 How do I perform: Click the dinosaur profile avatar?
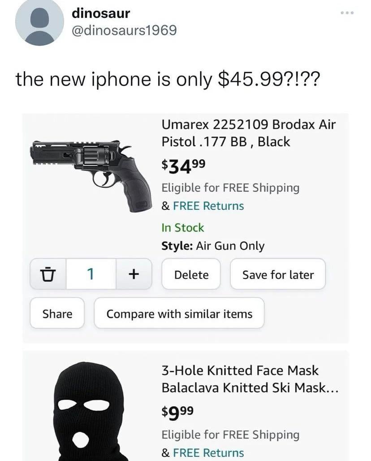pos(39,22)
